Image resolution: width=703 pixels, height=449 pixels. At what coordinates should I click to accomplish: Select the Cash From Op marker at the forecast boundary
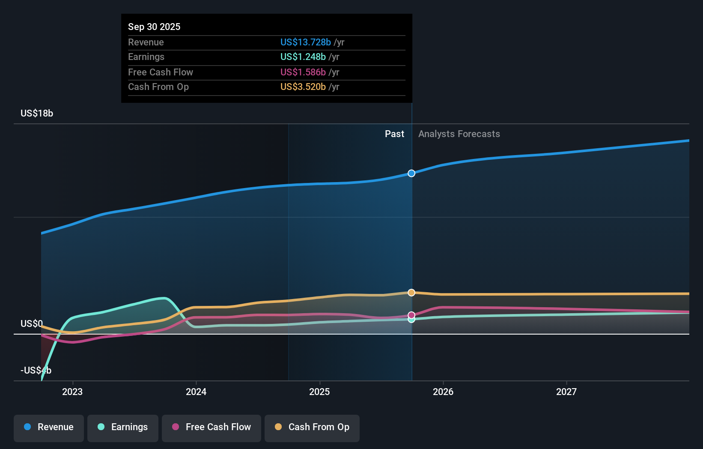click(411, 292)
